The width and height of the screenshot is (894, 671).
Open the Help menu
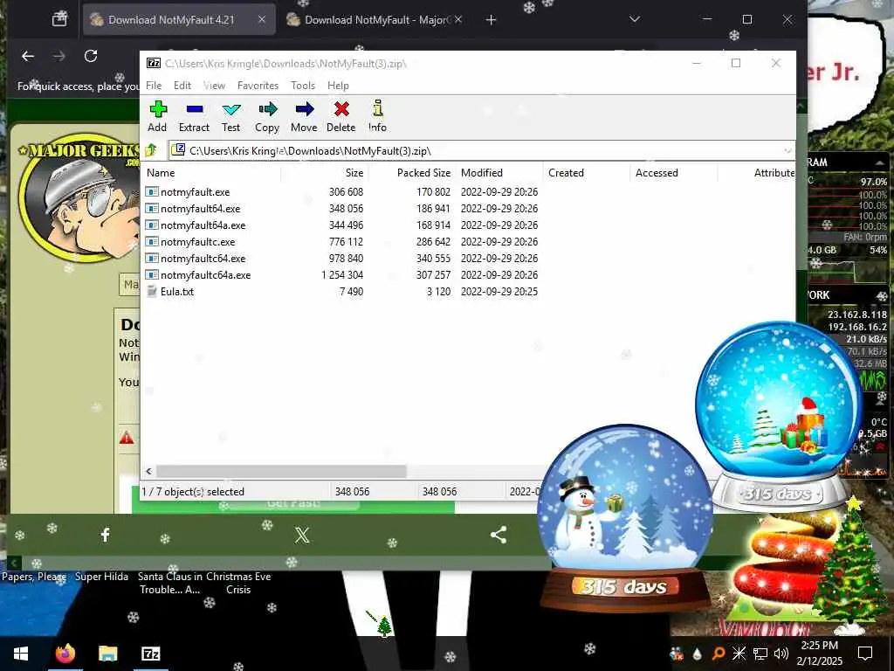pyautogui.click(x=338, y=86)
